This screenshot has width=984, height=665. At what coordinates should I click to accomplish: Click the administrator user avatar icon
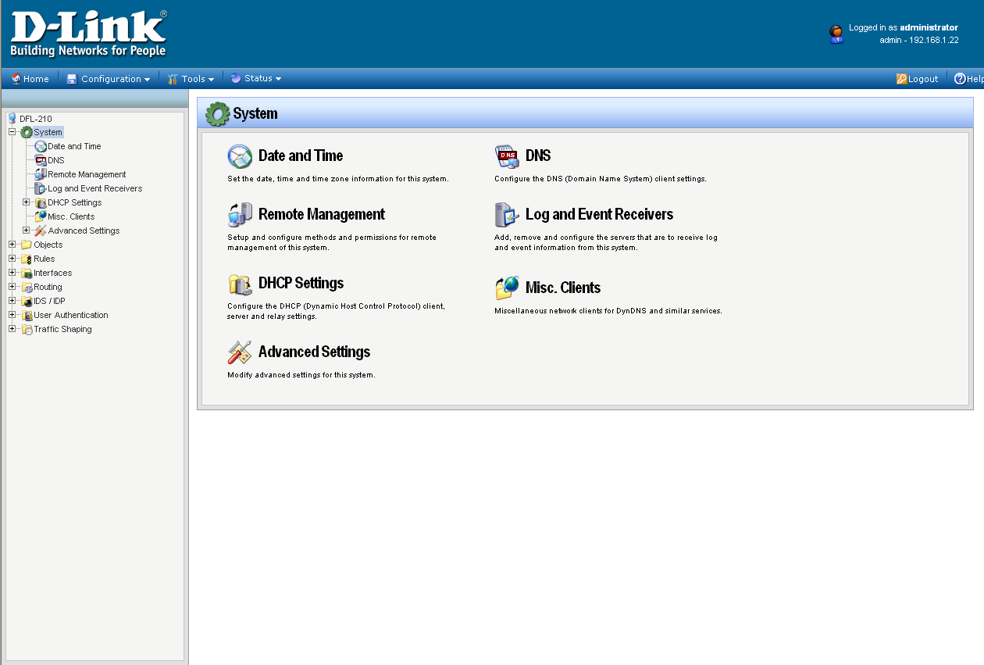pyautogui.click(x=836, y=34)
